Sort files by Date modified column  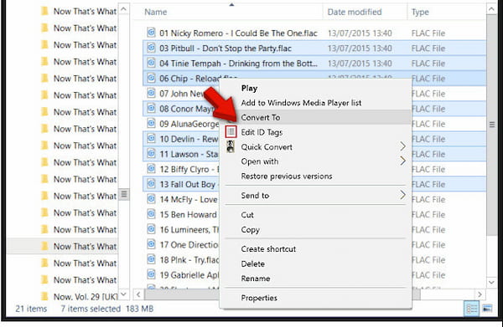coord(355,13)
